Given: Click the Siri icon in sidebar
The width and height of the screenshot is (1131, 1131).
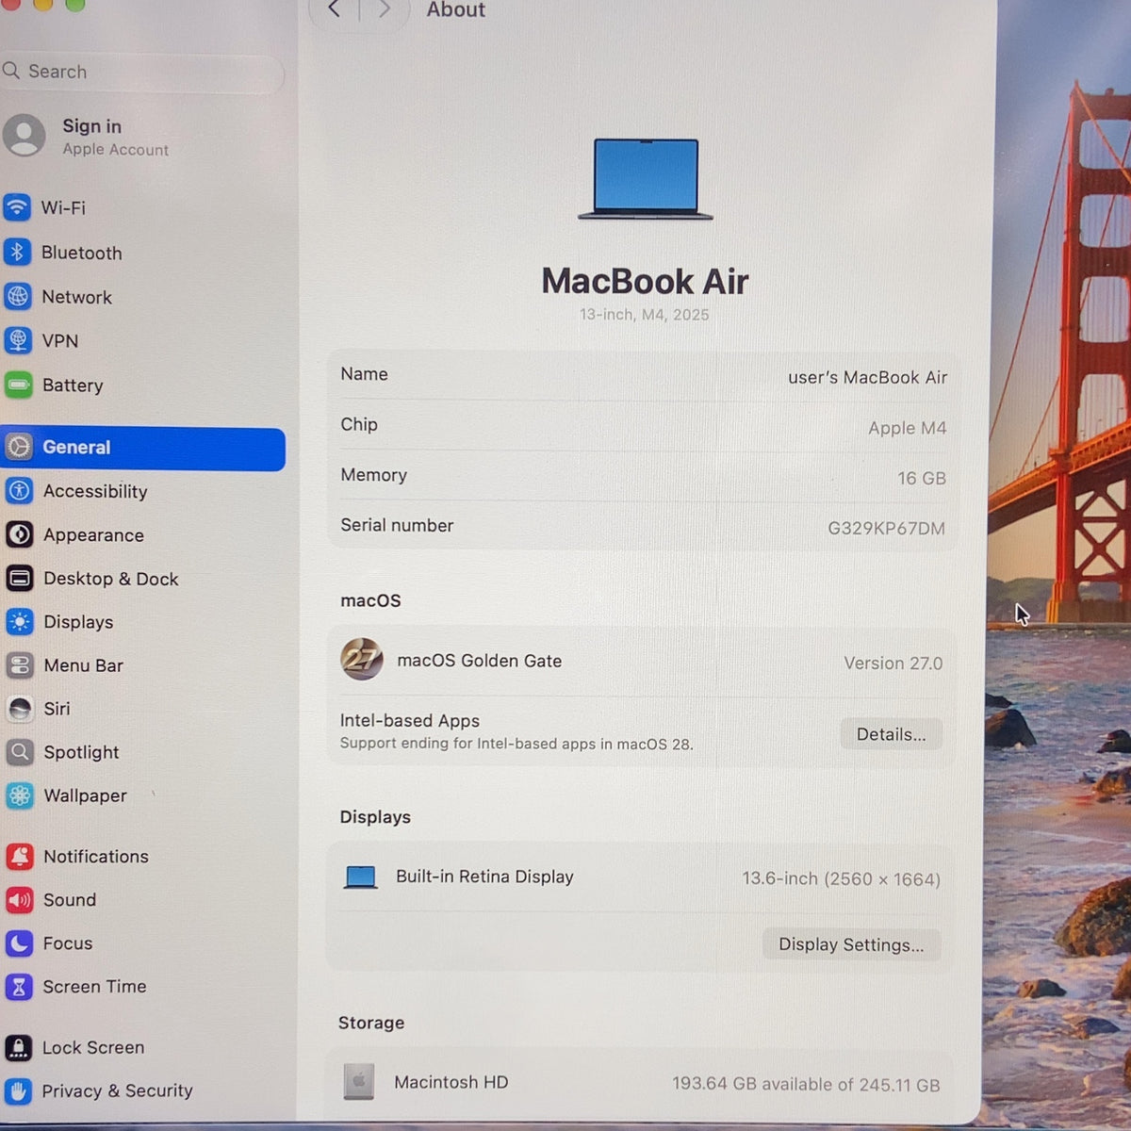Looking at the screenshot, I should (x=20, y=708).
